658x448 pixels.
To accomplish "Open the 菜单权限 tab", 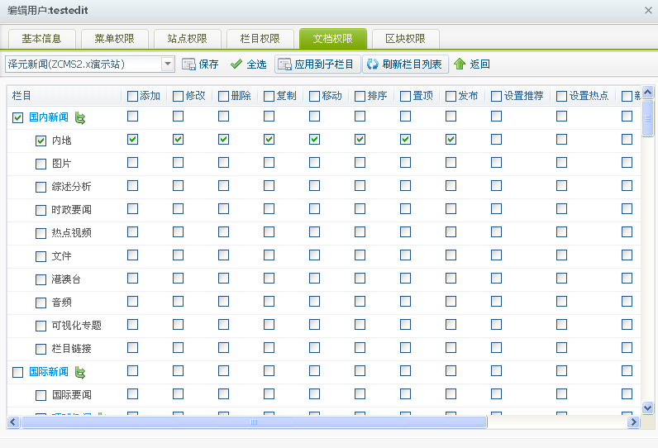I will click(x=114, y=39).
